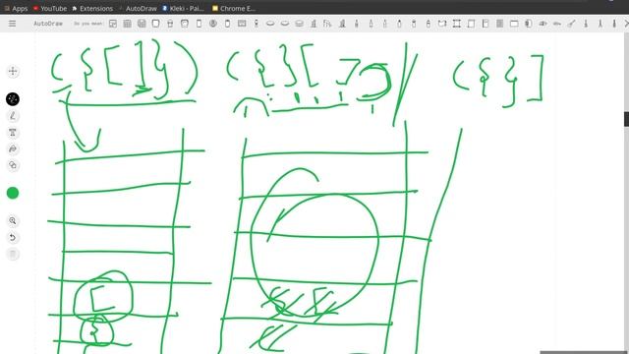
Task: Select the Fill paint bucket tool
Action: (x=13, y=148)
